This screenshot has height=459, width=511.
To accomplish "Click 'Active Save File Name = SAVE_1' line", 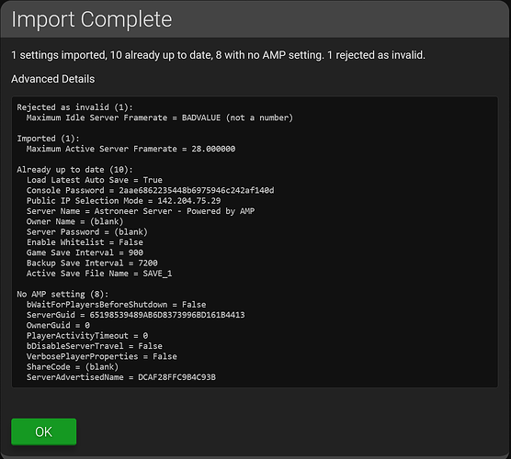I will click(x=99, y=274).
